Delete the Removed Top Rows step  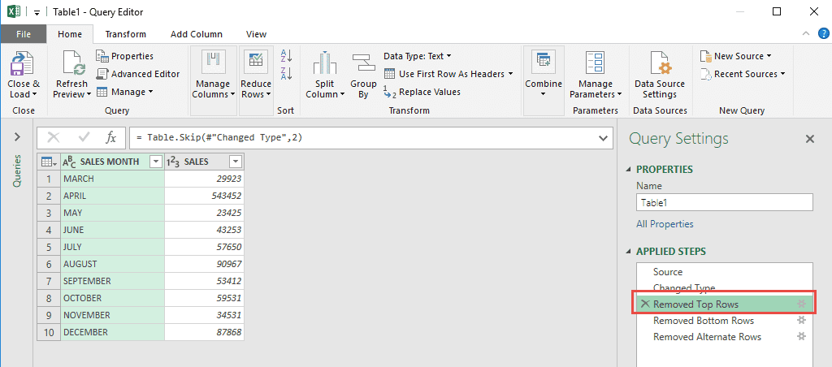(x=645, y=304)
